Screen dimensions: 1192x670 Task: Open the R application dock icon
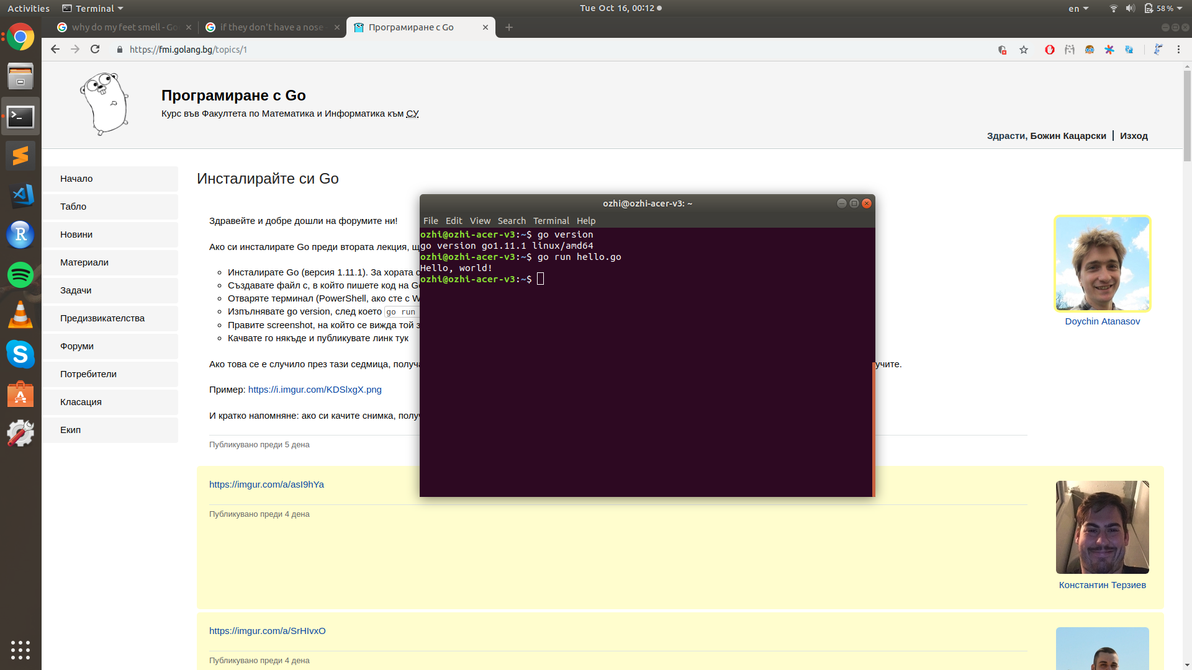click(20, 234)
